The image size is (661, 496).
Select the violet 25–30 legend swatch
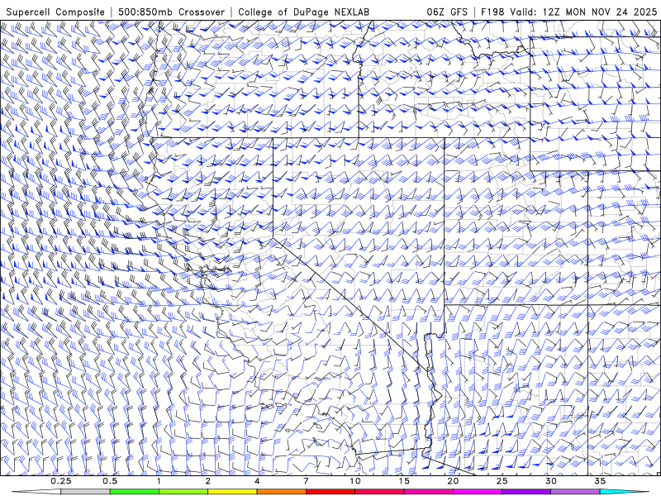click(526, 492)
